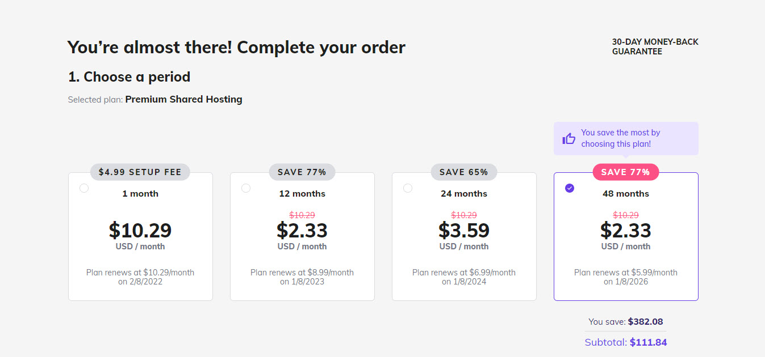Image resolution: width=765 pixels, height=357 pixels.
Task: Click the 12 months plan title
Action: point(302,194)
